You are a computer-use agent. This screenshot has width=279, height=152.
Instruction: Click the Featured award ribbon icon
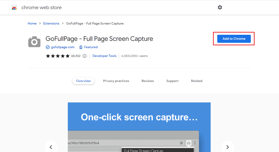pyautogui.click(x=81, y=47)
